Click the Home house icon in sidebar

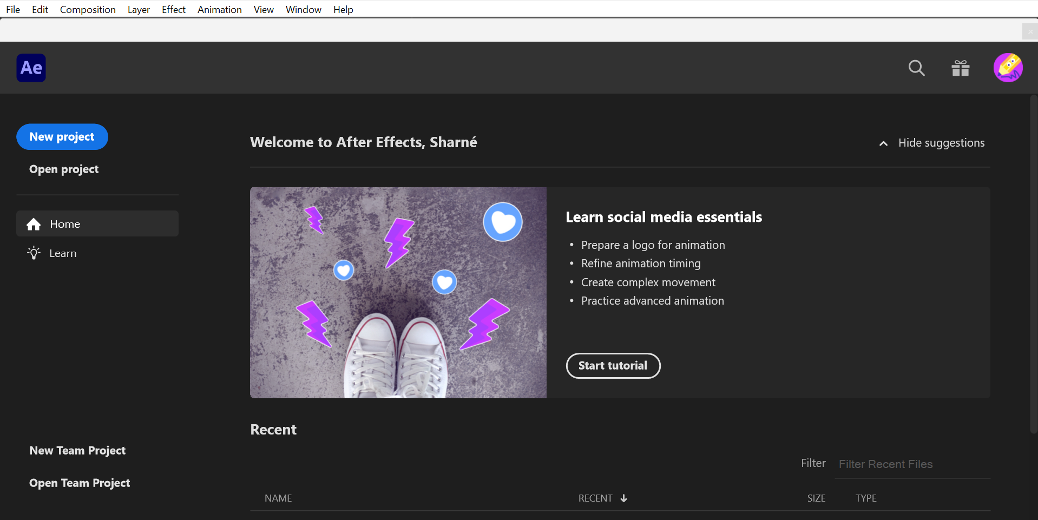[x=34, y=224]
